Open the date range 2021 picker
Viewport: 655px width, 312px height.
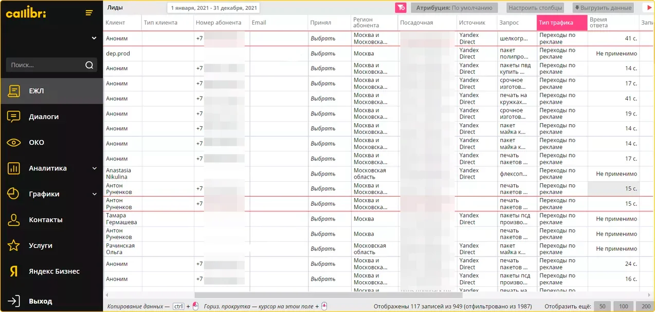coord(213,8)
